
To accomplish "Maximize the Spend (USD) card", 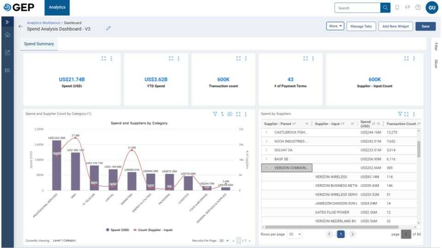I will pyautogui.click(x=104, y=58).
